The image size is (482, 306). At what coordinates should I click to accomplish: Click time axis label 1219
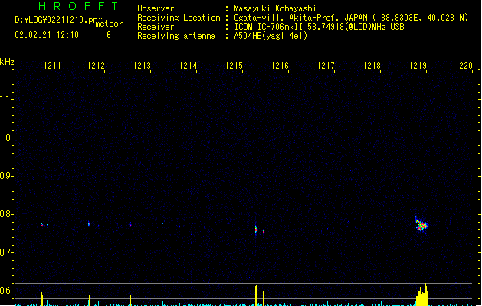pos(418,66)
